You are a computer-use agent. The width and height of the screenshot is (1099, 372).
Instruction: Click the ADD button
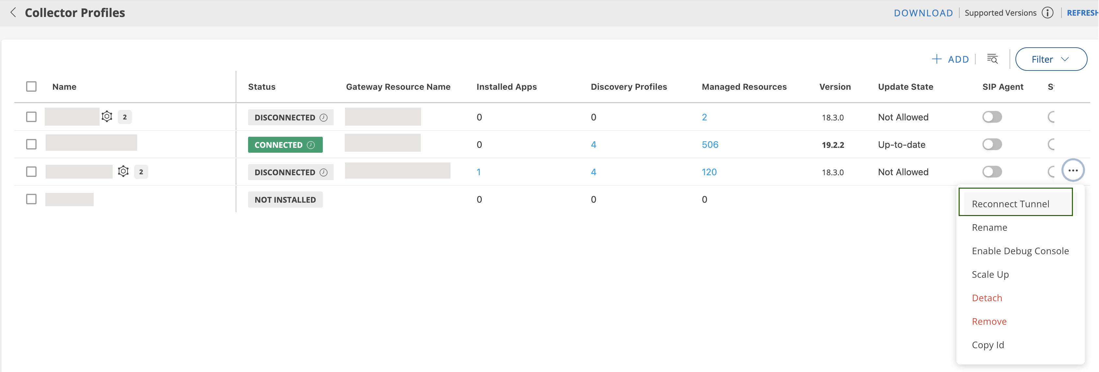950,59
